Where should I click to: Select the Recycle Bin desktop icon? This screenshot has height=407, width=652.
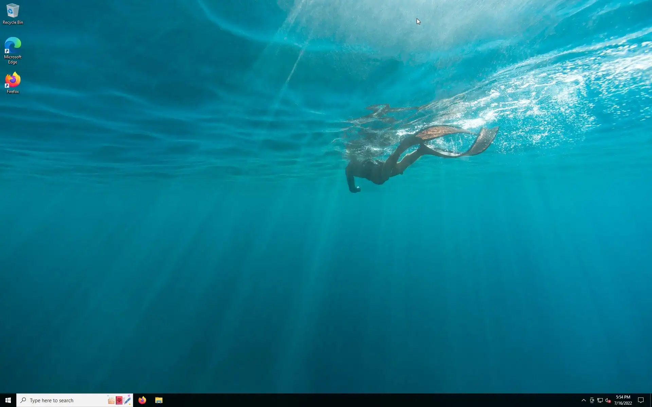click(13, 11)
